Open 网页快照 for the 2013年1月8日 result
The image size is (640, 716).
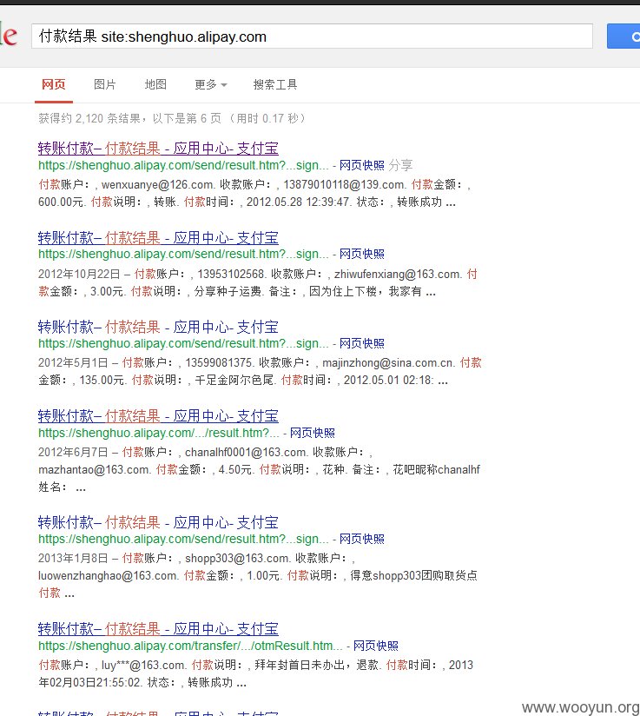tap(362, 539)
